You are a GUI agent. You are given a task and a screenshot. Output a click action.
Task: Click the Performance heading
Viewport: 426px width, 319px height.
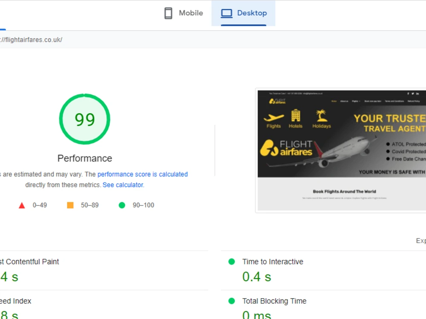coord(85,158)
